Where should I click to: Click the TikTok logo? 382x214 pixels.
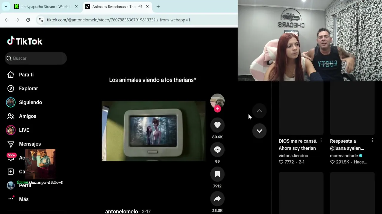(x=25, y=41)
